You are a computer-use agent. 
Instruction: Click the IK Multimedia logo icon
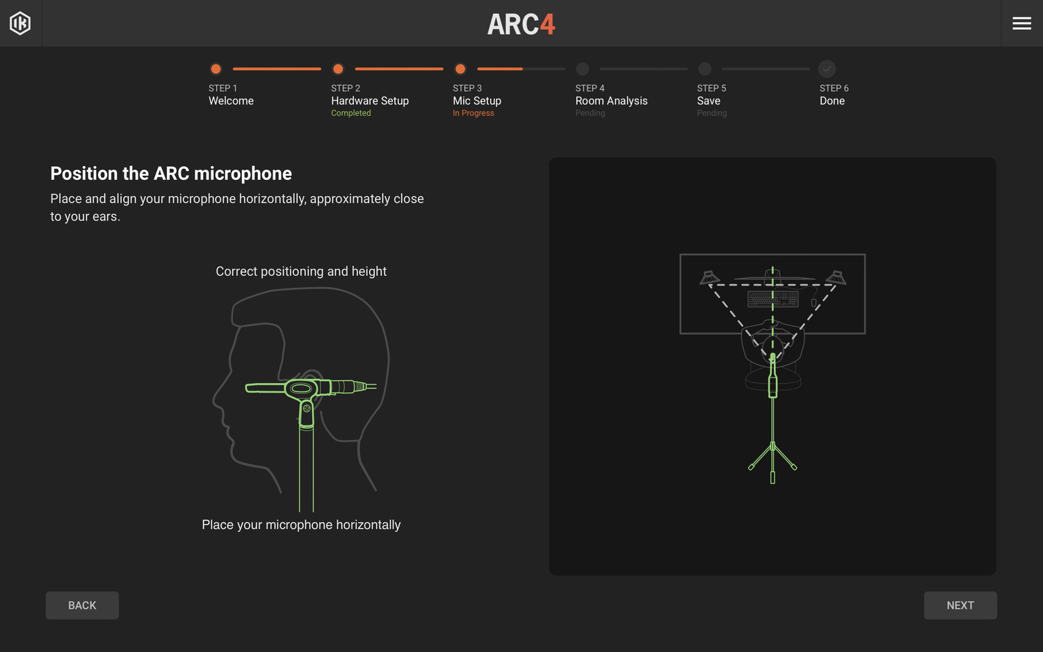(20, 23)
